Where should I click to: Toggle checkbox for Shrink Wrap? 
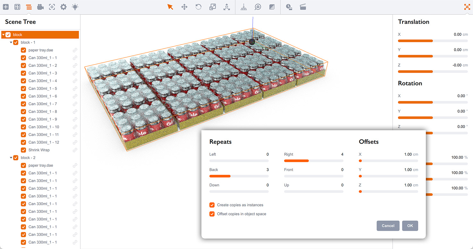tap(23, 150)
